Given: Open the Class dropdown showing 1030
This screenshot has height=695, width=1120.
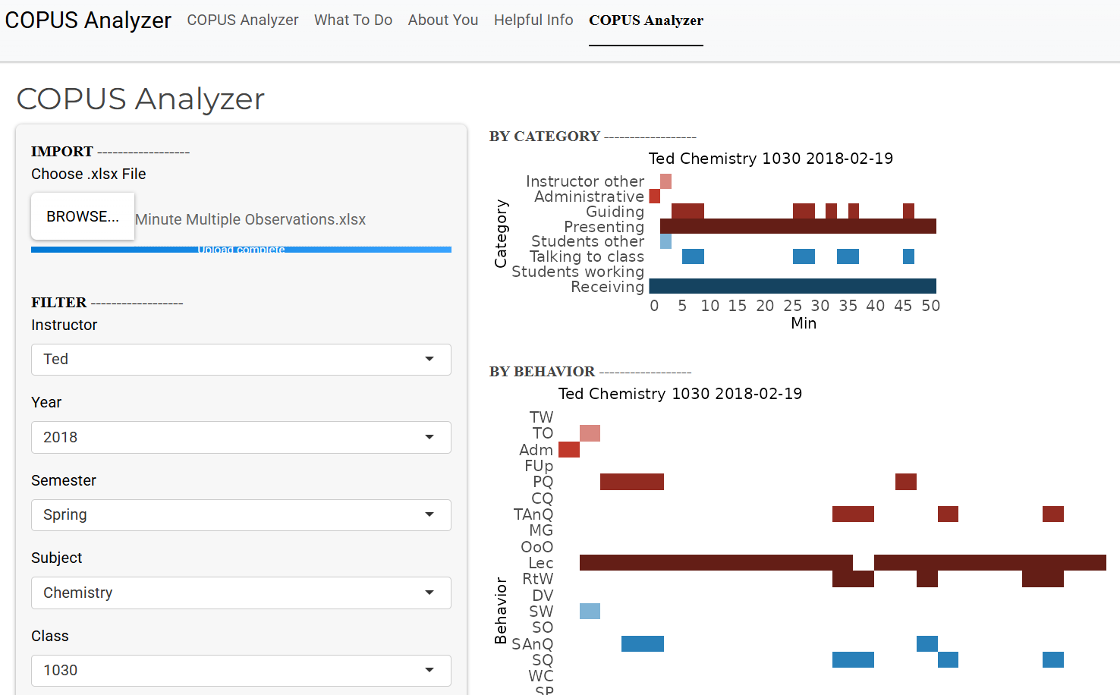Looking at the screenshot, I should 241,671.
